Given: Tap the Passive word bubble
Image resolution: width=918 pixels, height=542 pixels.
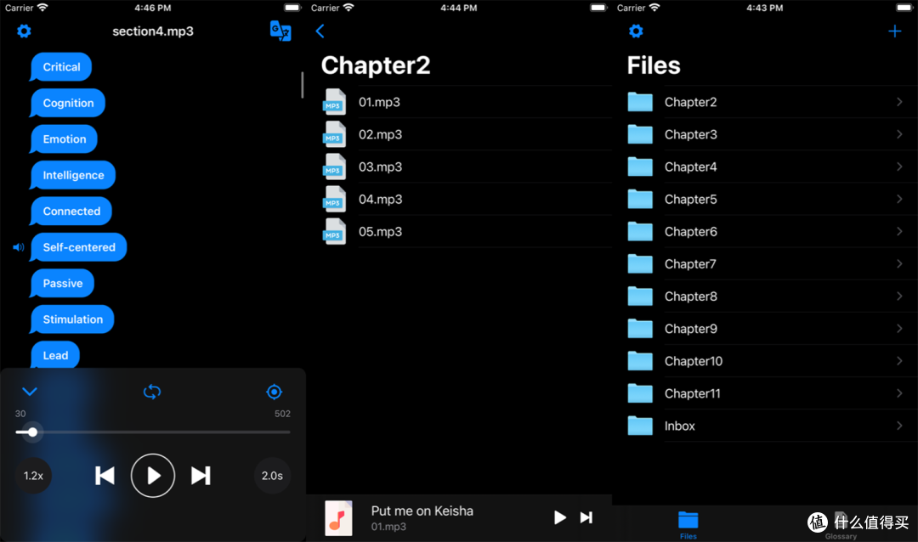Looking at the screenshot, I should click(x=63, y=284).
